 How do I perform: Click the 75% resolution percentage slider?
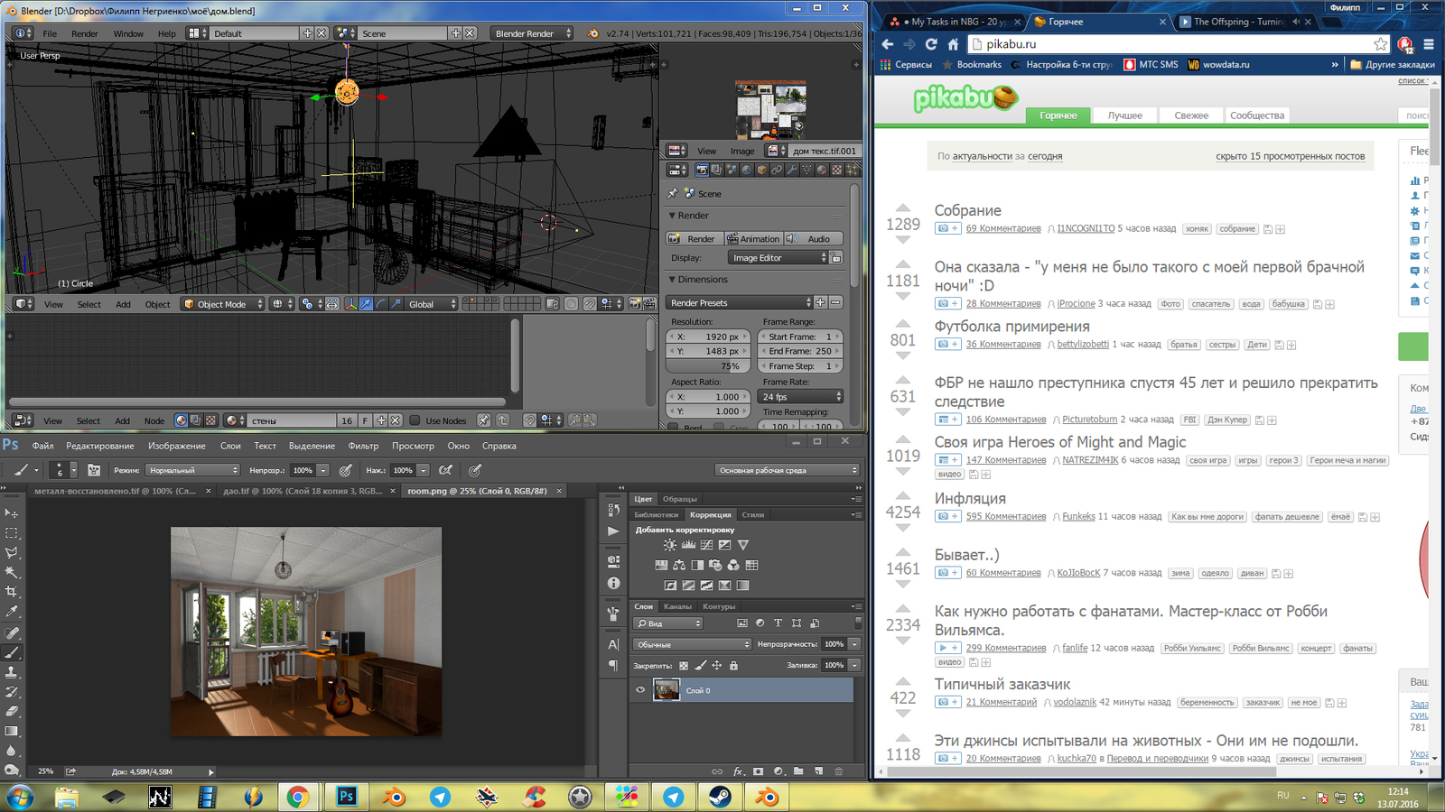709,366
